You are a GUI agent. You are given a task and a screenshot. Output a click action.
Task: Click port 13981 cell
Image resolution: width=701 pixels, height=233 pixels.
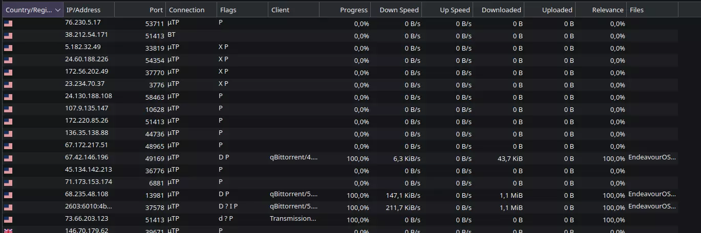point(155,195)
